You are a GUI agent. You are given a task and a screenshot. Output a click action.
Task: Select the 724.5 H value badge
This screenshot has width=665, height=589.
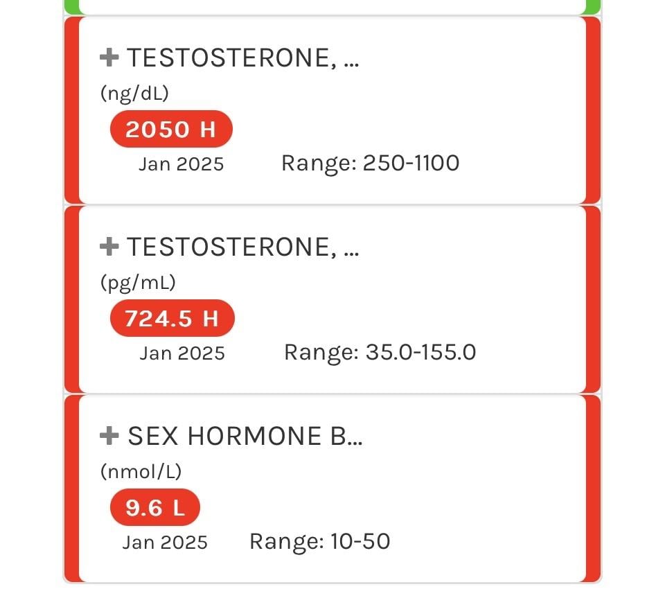pyautogui.click(x=172, y=319)
